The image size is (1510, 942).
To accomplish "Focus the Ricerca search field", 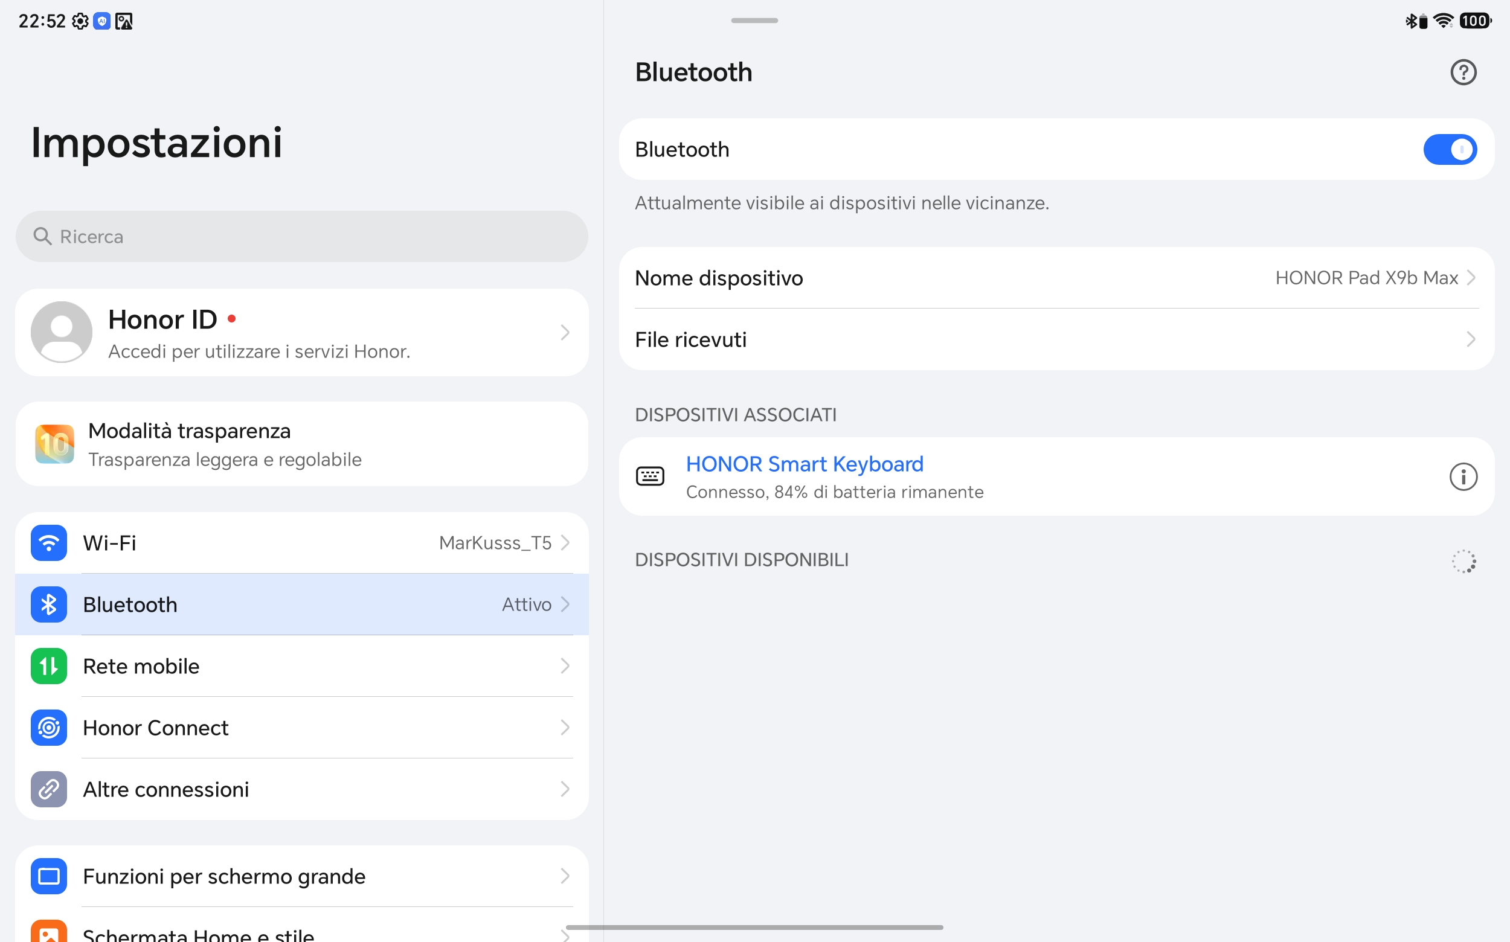I will 301,236.
